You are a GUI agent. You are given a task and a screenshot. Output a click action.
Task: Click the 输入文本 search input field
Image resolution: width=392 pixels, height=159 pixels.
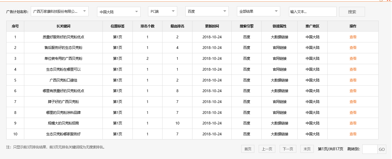tap(312, 11)
